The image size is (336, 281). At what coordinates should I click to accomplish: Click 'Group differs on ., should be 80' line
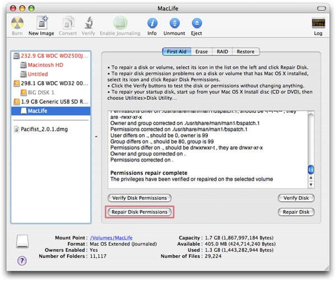(x=162, y=142)
